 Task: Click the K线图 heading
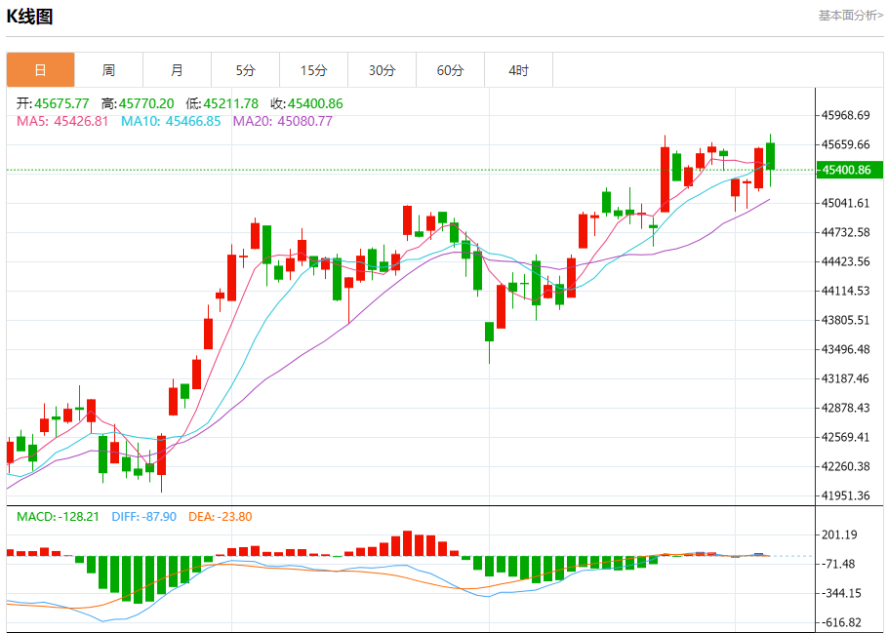click(30, 17)
